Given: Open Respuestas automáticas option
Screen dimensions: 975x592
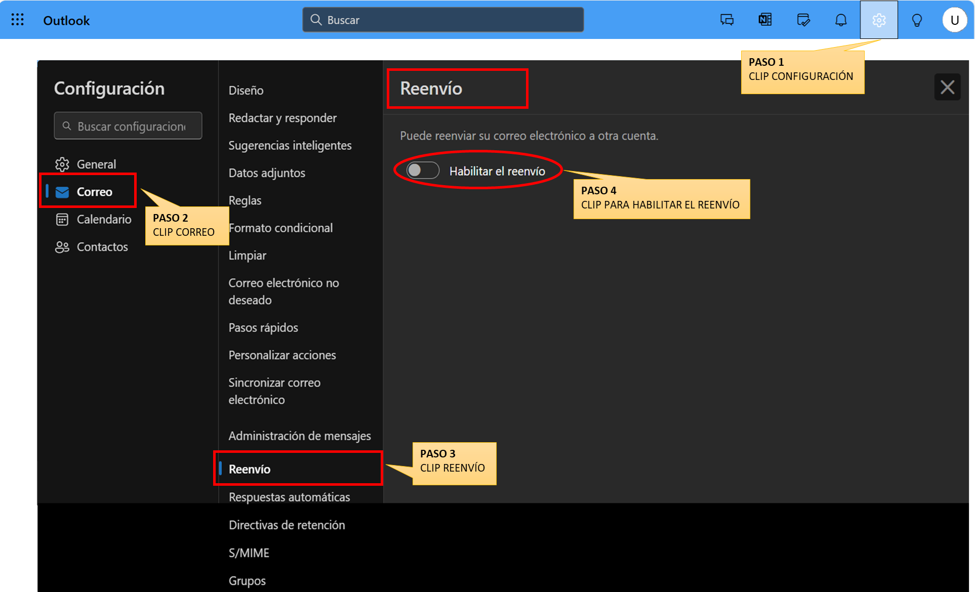Looking at the screenshot, I should click(289, 497).
